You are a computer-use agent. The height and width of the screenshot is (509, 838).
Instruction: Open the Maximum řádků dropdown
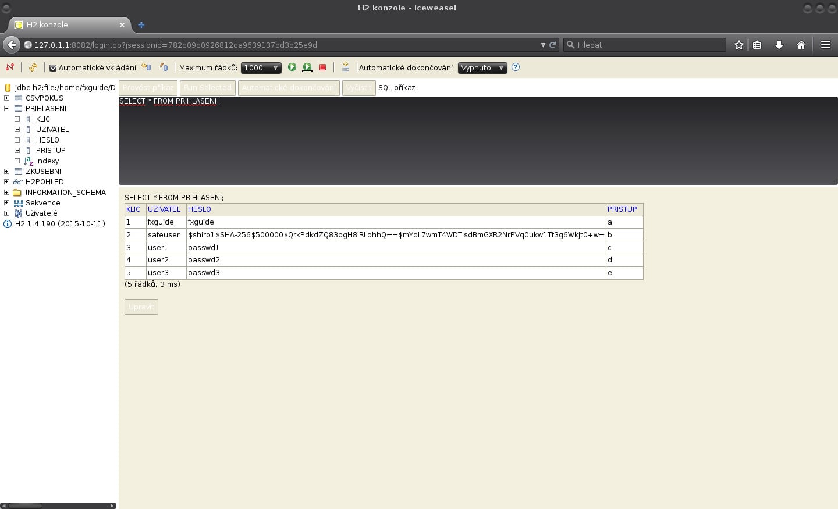(261, 67)
